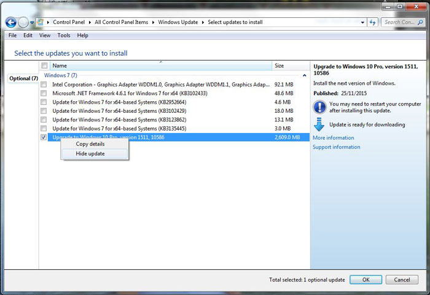The width and height of the screenshot is (430, 295).
Task: Sort updates by Name column
Action: pyautogui.click(x=161, y=66)
